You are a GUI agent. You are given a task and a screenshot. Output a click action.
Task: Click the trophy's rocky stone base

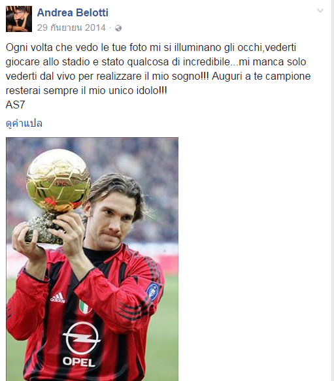[44, 229]
